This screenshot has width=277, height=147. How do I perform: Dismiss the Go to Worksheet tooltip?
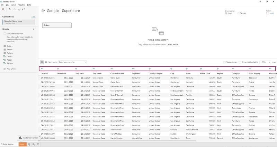click(x=39, y=136)
